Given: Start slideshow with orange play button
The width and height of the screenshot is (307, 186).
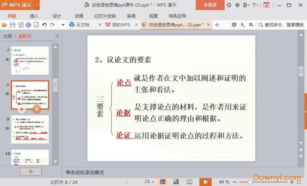Looking at the screenshot, I should 205,182.
